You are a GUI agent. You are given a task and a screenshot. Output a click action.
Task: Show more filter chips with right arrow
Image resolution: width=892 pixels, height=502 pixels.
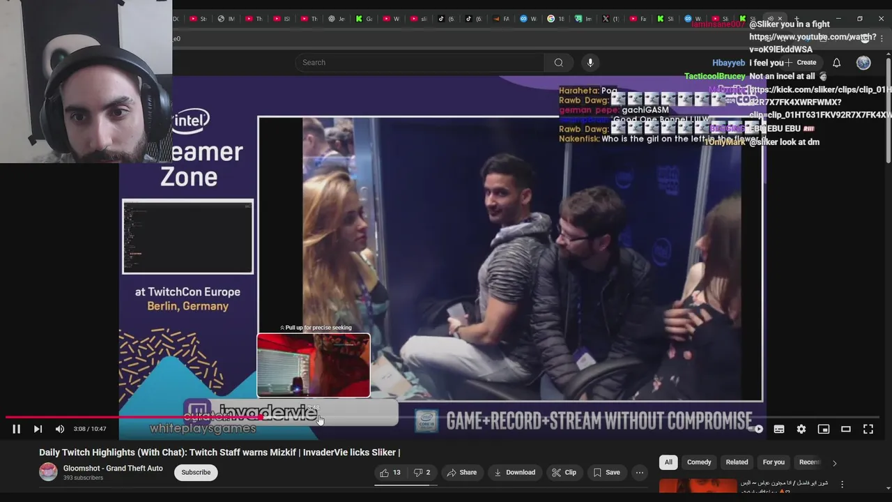[834, 463]
